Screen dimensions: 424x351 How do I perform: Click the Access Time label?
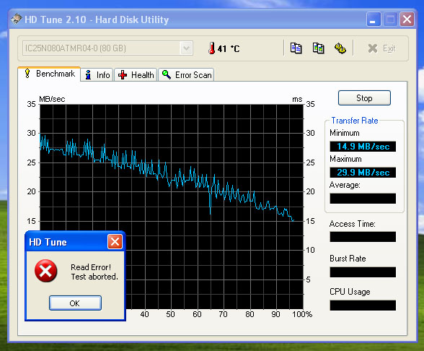pyautogui.click(x=353, y=224)
